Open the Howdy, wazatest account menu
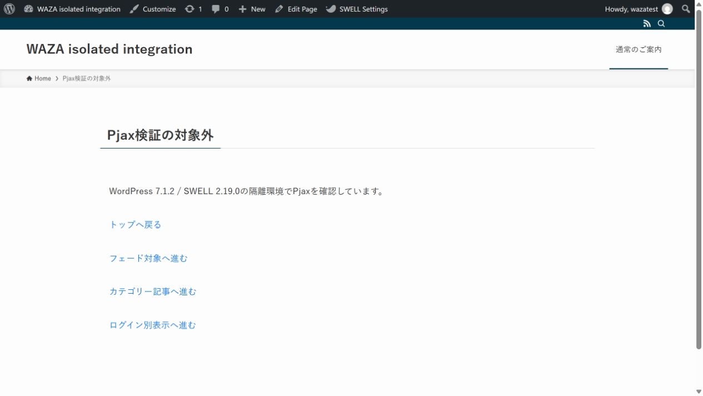This screenshot has height=396, width=703. pyautogui.click(x=639, y=9)
